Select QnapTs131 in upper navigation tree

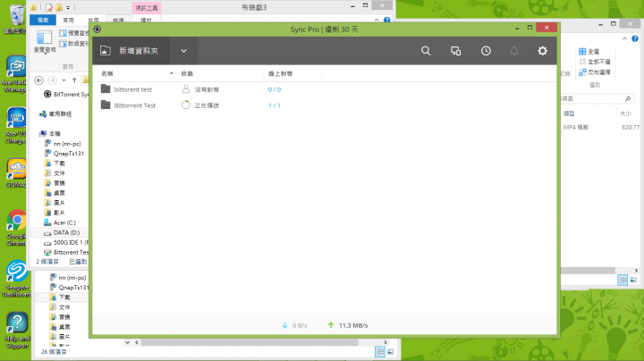click(x=64, y=154)
